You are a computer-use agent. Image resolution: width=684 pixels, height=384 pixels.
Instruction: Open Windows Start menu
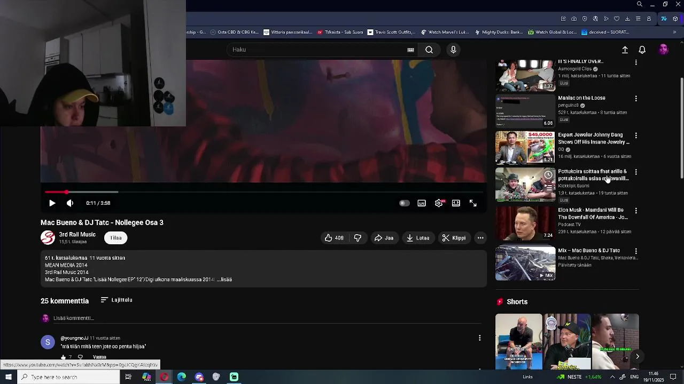pyautogui.click(x=8, y=377)
